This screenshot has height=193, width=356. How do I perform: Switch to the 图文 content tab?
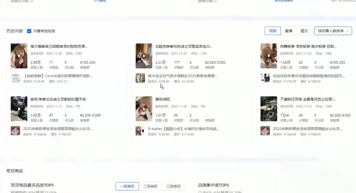tap(304, 31)
